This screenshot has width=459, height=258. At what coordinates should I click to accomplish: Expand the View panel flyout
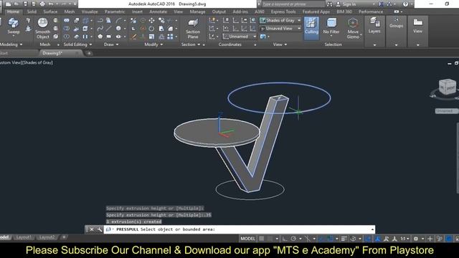click(x=280, y=44)
